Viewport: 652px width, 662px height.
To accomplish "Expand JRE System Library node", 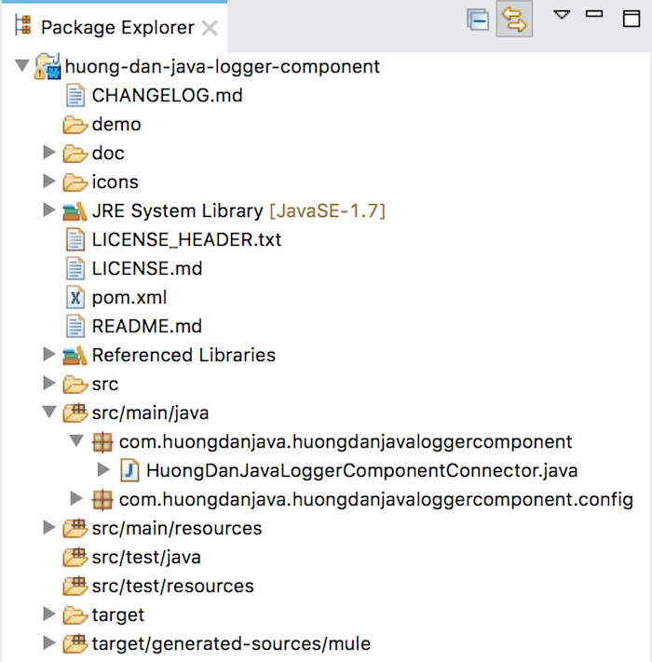I will click(x=49, y=209).
